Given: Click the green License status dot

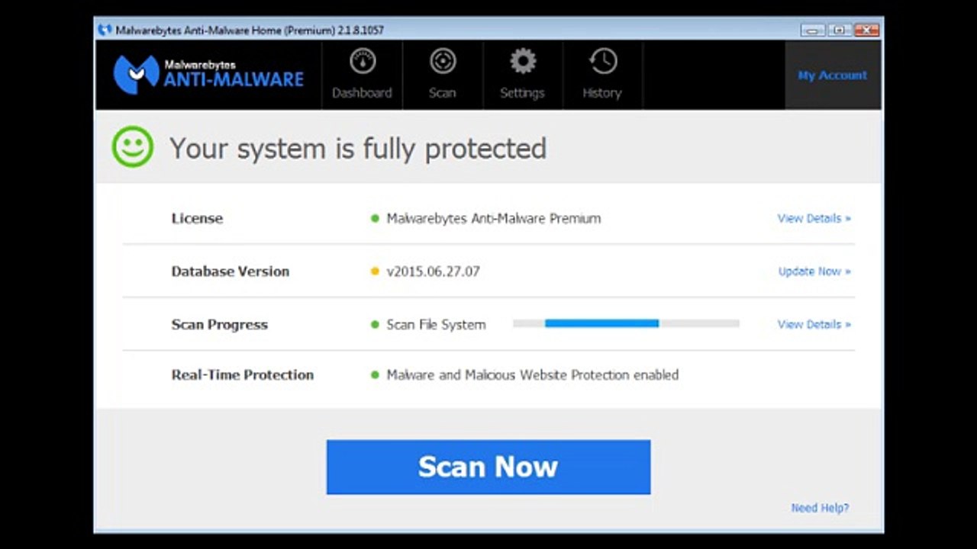Looking at the screenshot, I should (375, 219).
